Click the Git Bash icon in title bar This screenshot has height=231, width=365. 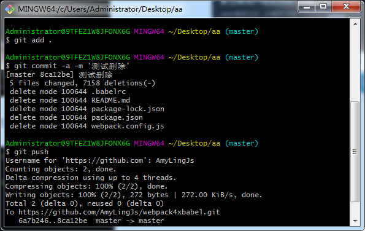10,9
